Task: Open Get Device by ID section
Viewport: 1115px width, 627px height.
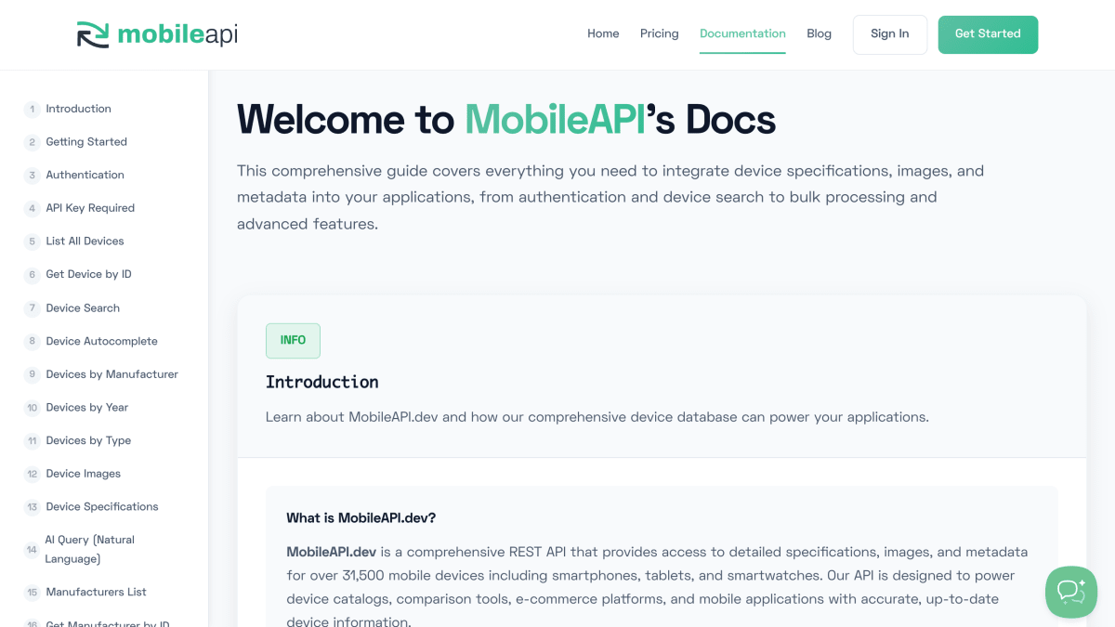Action: coord(88,274)
